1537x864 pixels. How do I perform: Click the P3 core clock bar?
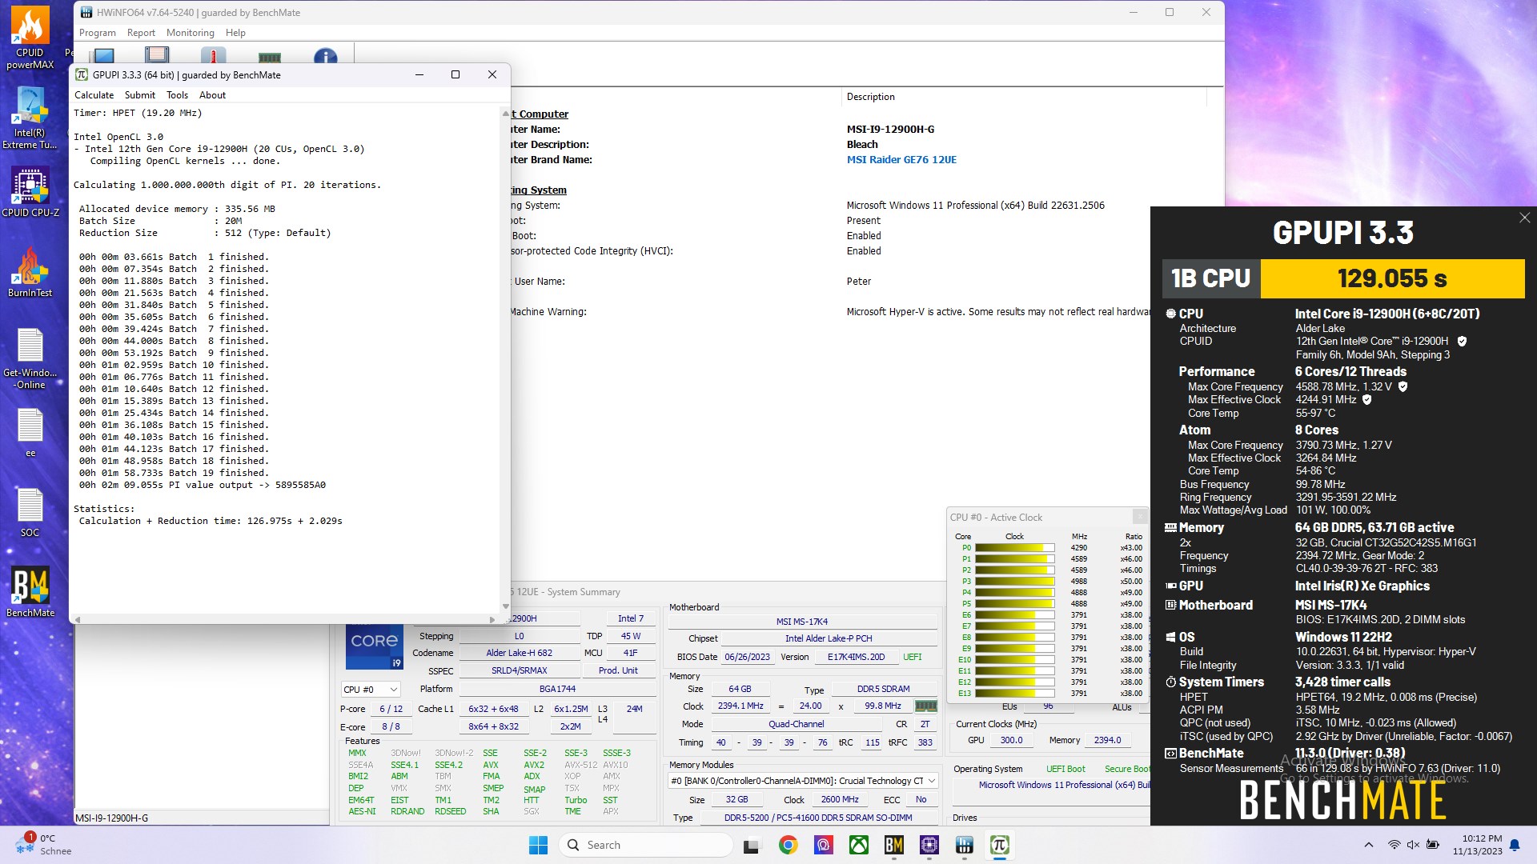1014,582
